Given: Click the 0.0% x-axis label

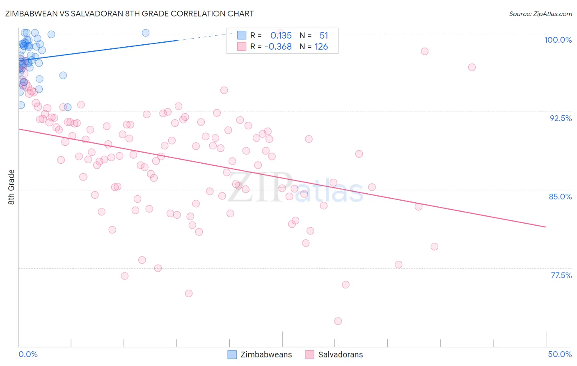Looking at the screenshot, I should pos(28,354).
